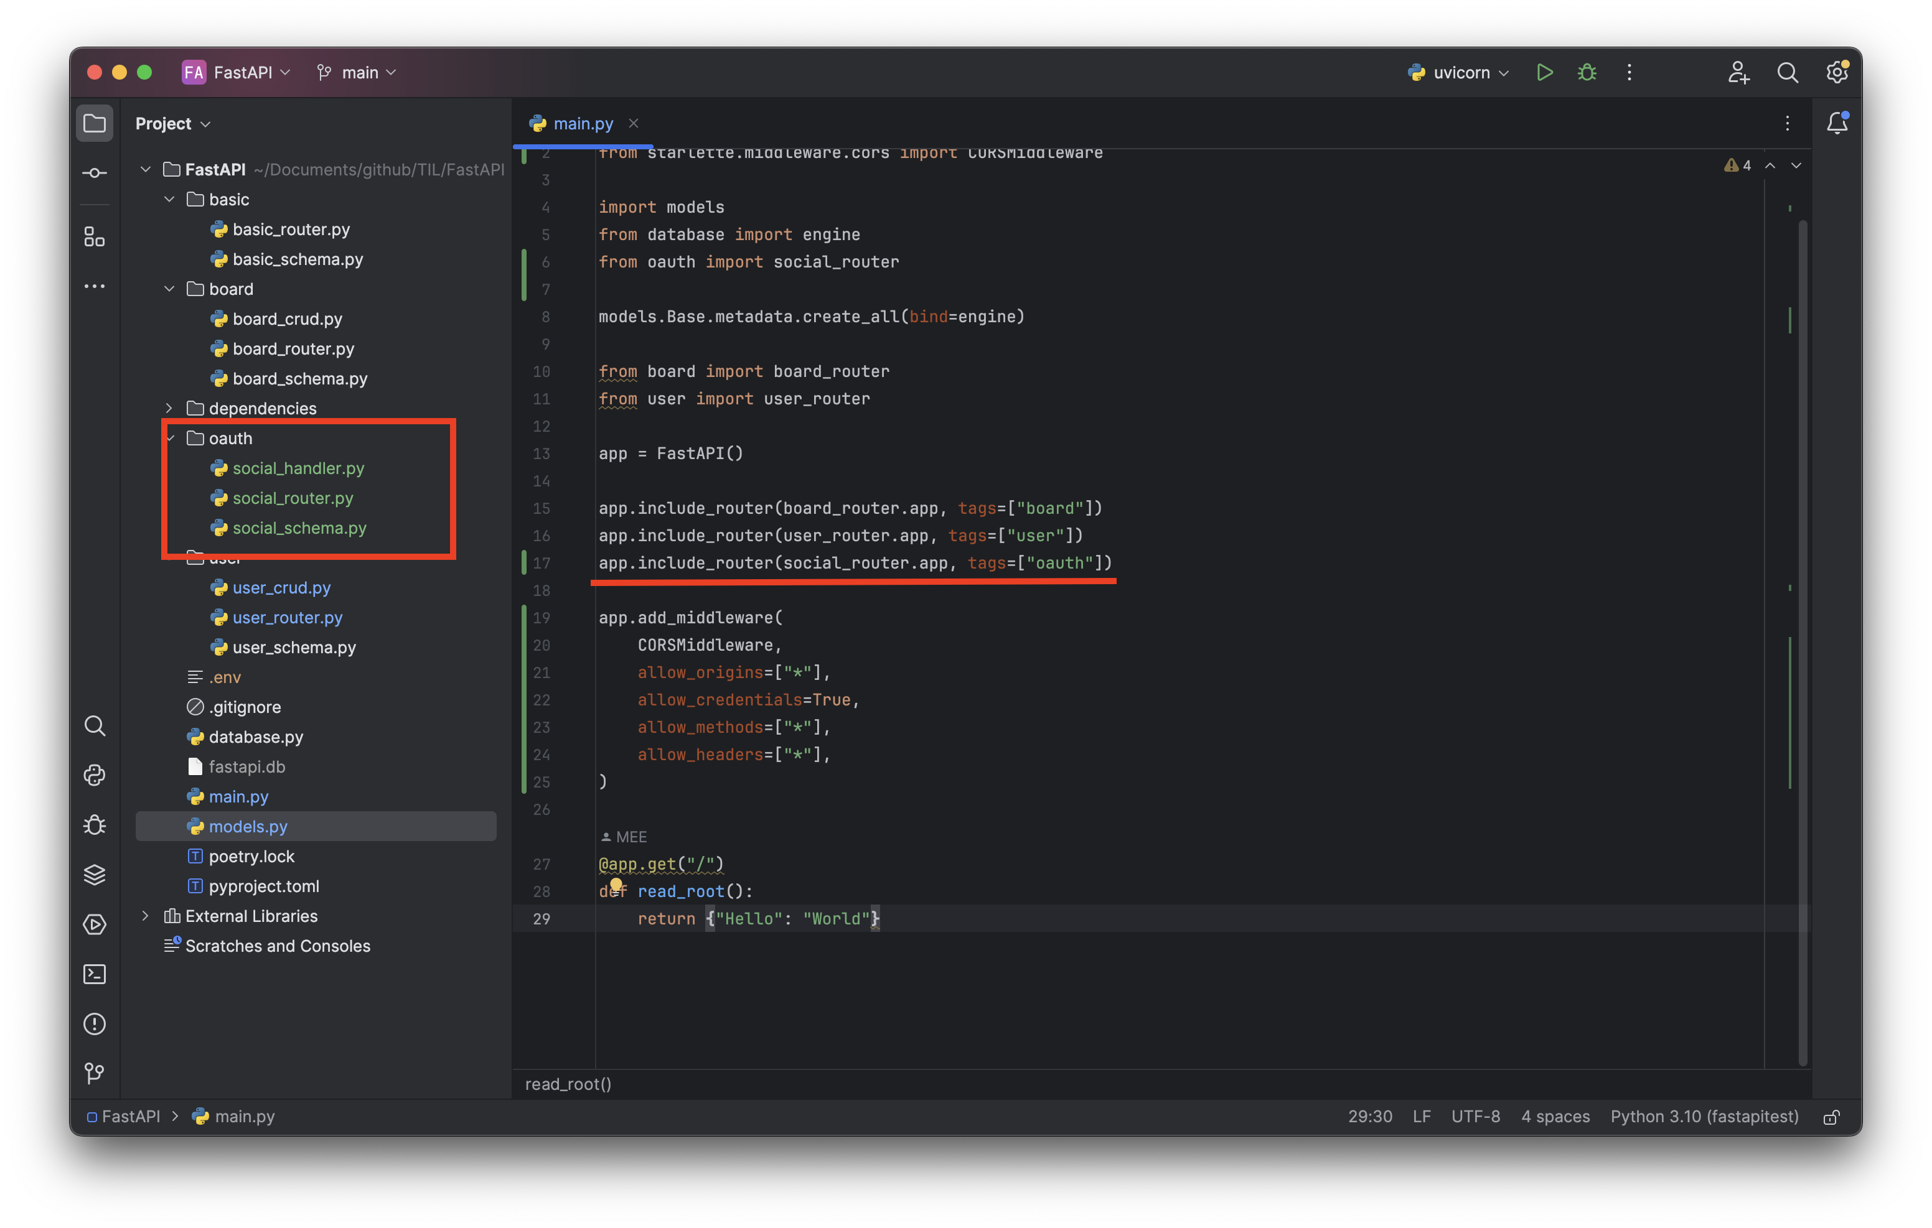Viewport: 1932px width, 1228px height.
Task: Show notifications via bell icon
Action: 1837,124
